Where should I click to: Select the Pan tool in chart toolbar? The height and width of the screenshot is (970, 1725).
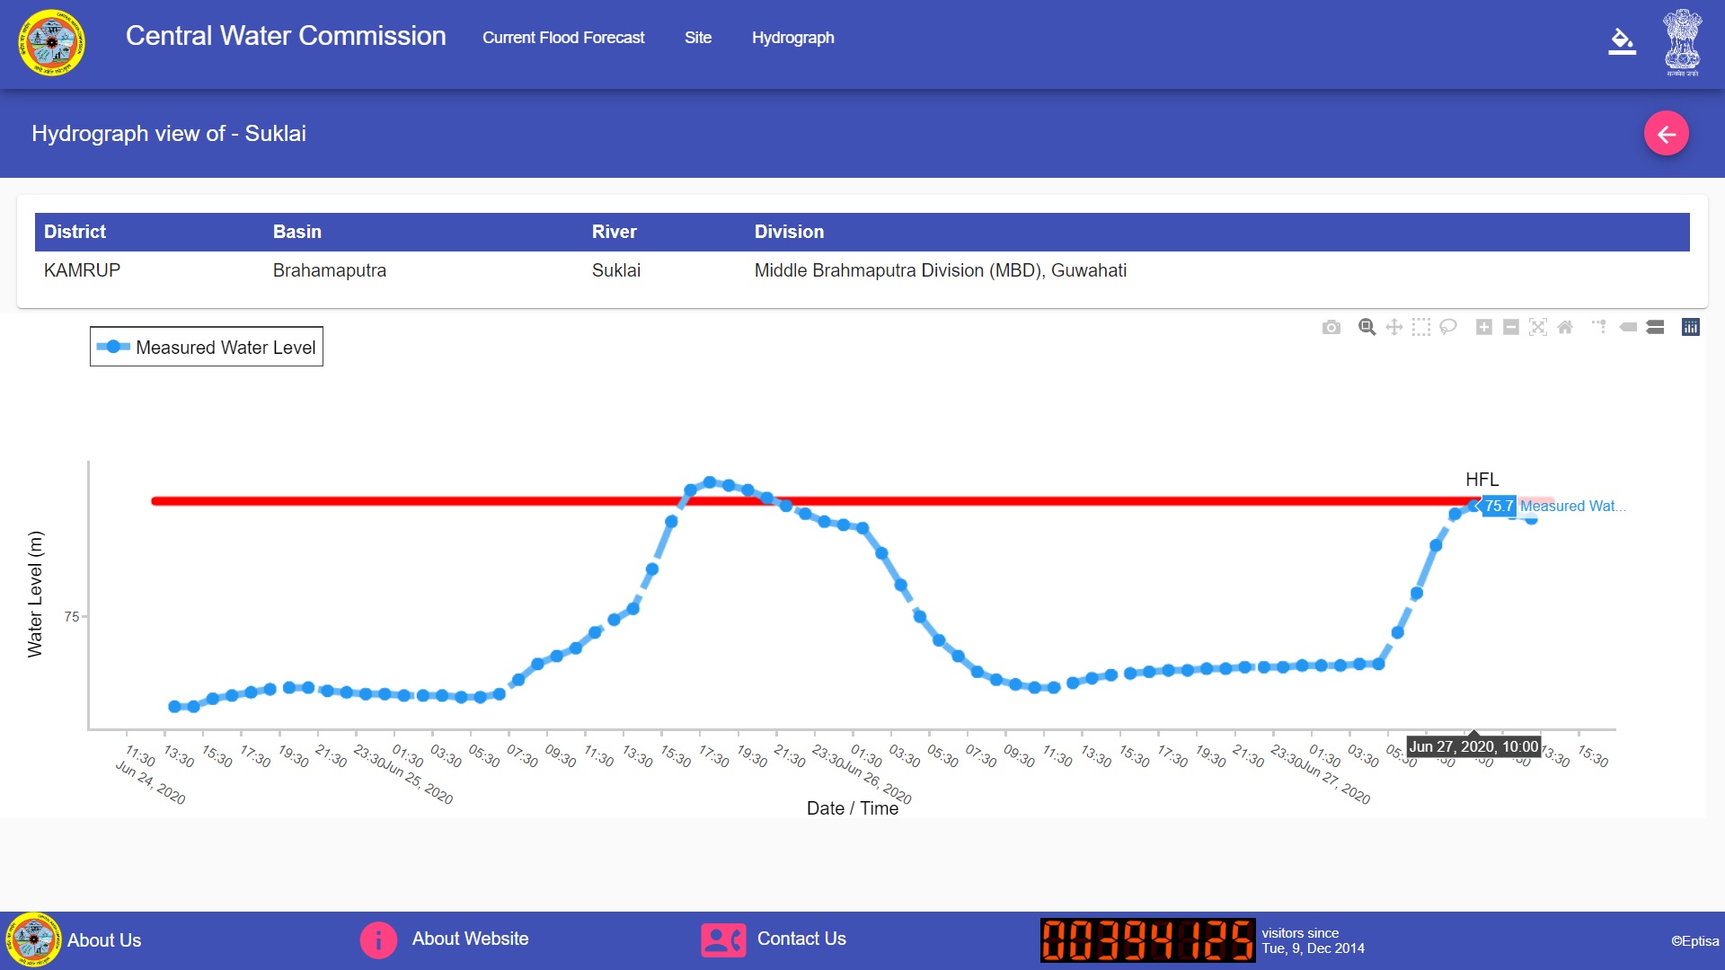(x=1393, y=327)
